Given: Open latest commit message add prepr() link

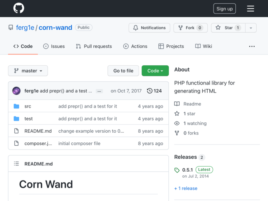Looking at the screenshot, I should [x=66, y=91].
